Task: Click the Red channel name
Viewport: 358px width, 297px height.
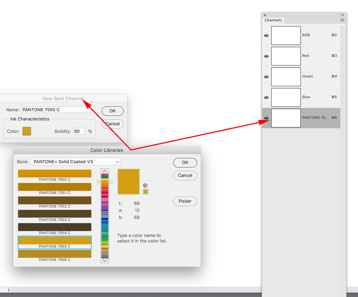Action: 305,55
